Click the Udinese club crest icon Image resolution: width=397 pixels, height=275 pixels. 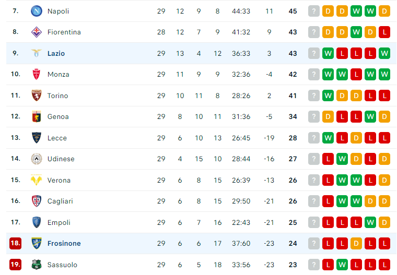(x=37, y=159)
